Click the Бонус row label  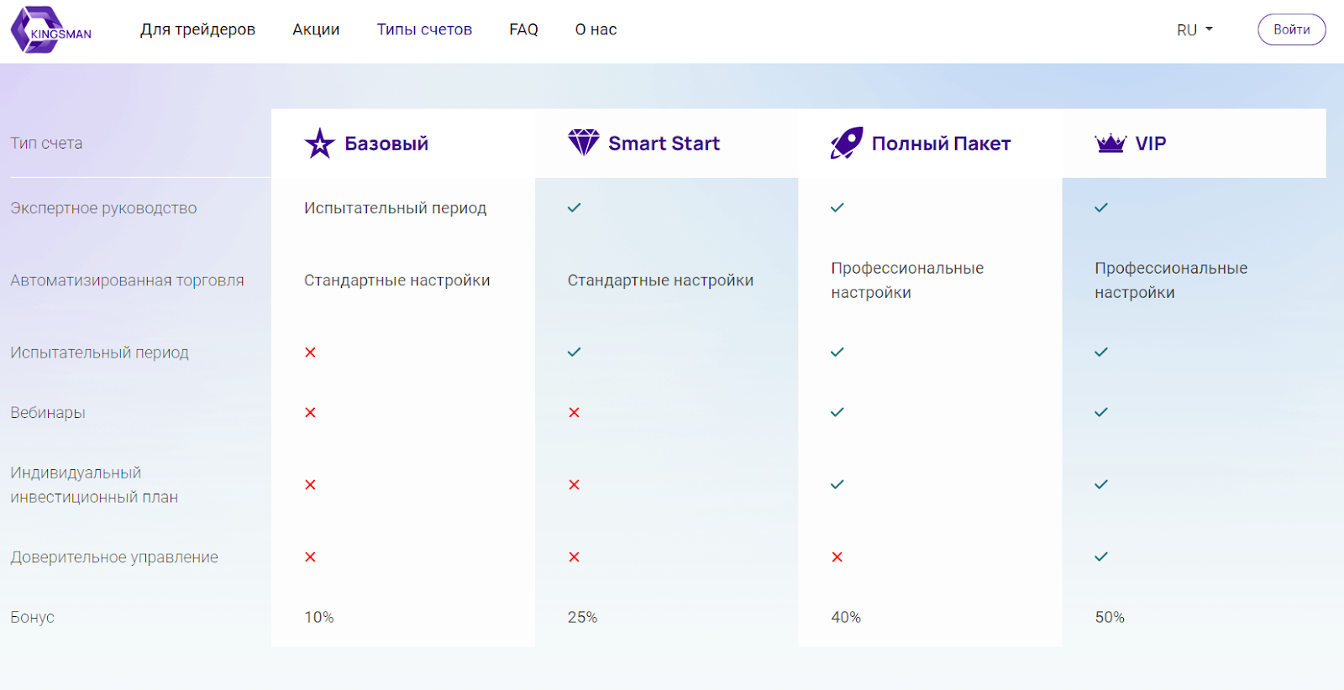coord(32,618)
